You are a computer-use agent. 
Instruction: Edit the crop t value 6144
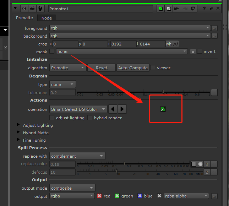(x=152, y=44)
